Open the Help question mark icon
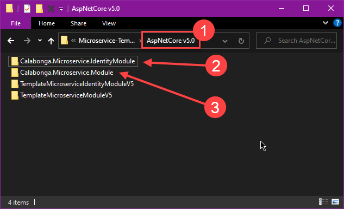Viewport: 344px width, 209px height. 337,23
